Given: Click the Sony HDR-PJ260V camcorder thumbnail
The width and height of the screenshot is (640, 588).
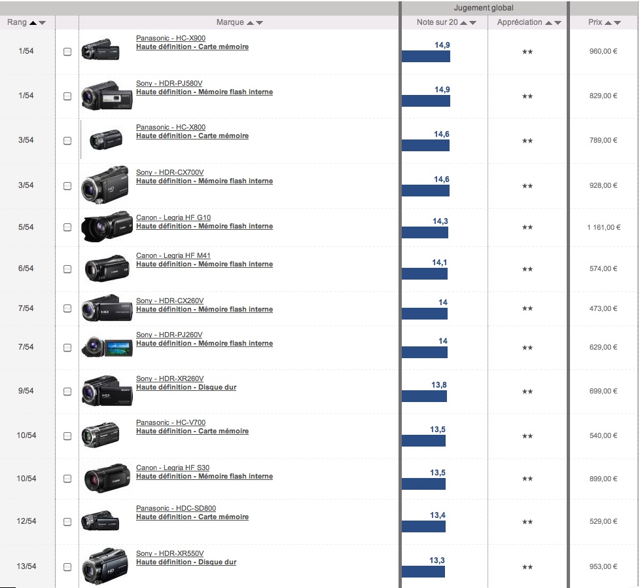Looking at the screenshot, I should coord(107,347).
